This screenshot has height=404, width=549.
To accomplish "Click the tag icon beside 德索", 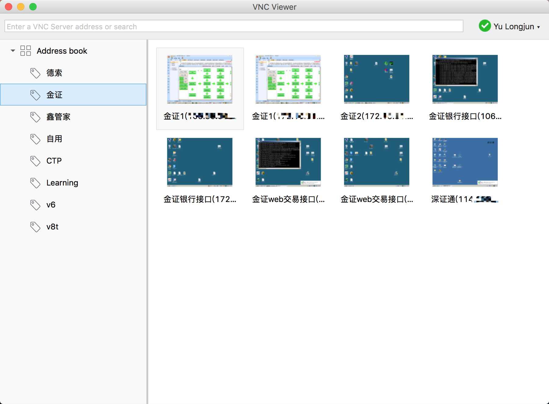I will coord(35,73).
